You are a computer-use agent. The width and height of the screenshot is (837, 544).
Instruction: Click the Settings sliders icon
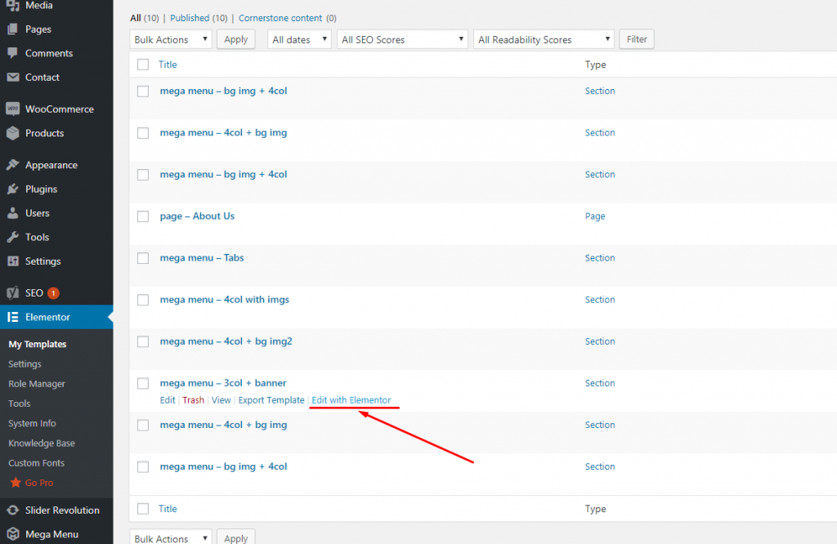pos(13,261)
